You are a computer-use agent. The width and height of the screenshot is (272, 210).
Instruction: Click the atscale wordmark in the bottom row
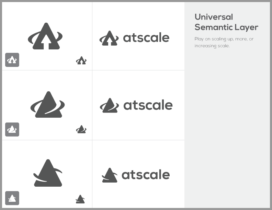pos(146,174)
